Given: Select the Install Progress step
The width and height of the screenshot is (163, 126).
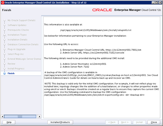Looking at the screenshot, I should pyautogui.click(x=16, y=68).
